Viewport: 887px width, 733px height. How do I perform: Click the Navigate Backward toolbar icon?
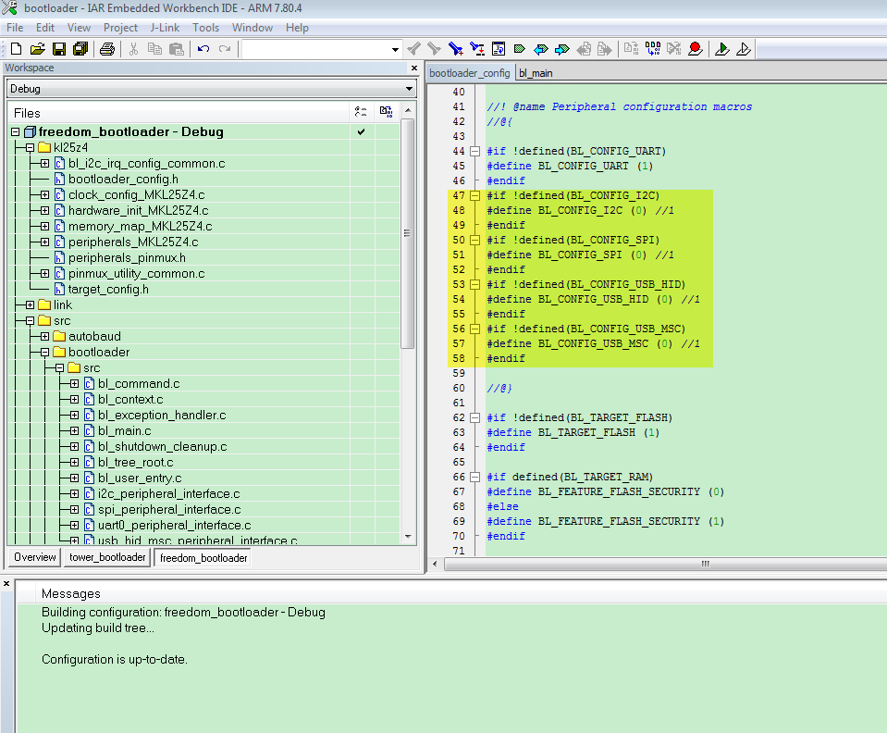click(584, 49)
